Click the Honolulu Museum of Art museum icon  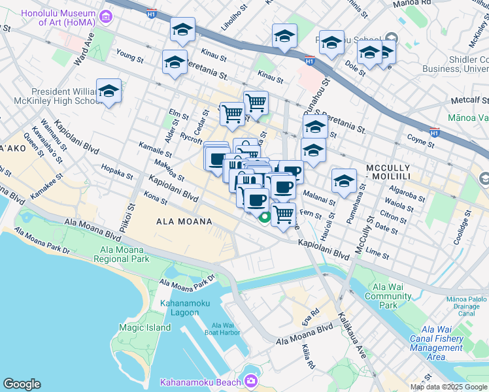pyautogui.click(x=106, y=16)
